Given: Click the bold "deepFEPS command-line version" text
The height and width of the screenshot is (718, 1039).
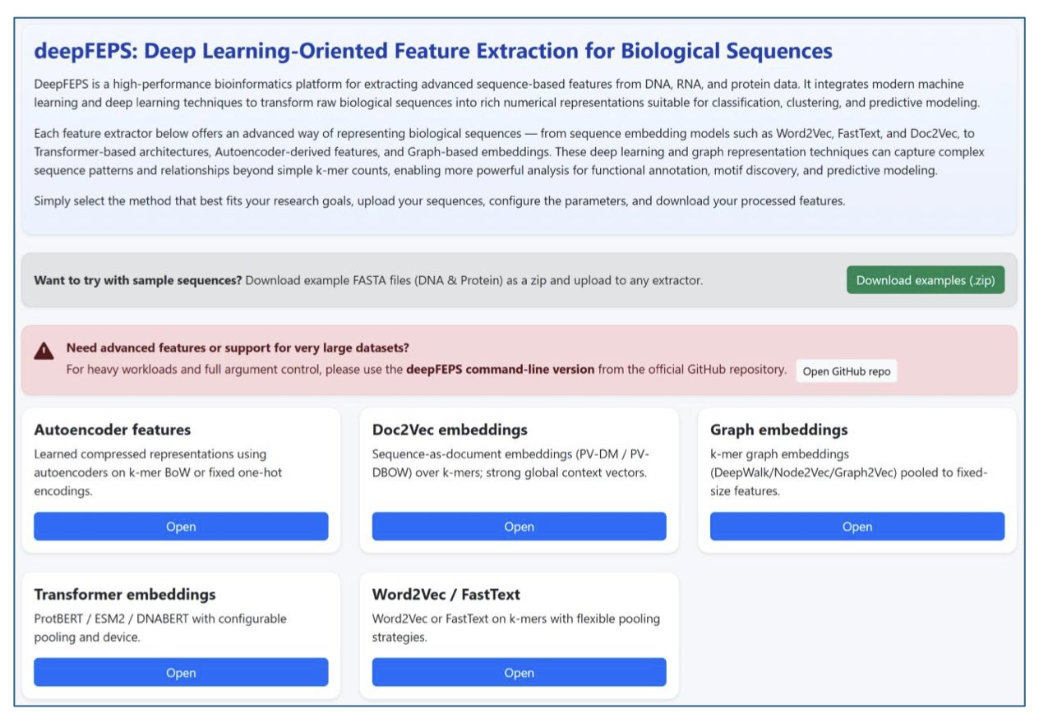Looking at the screenshot, I should [500, 370].
